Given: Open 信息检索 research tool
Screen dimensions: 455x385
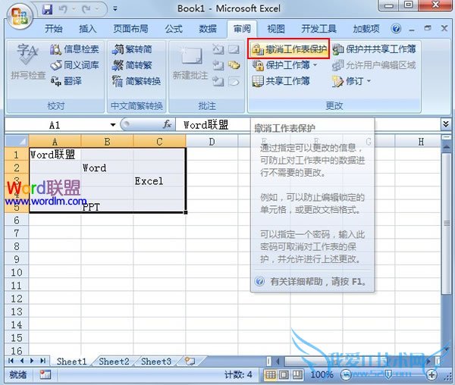Looking at the screenshot, I should [x=74, y=49].
